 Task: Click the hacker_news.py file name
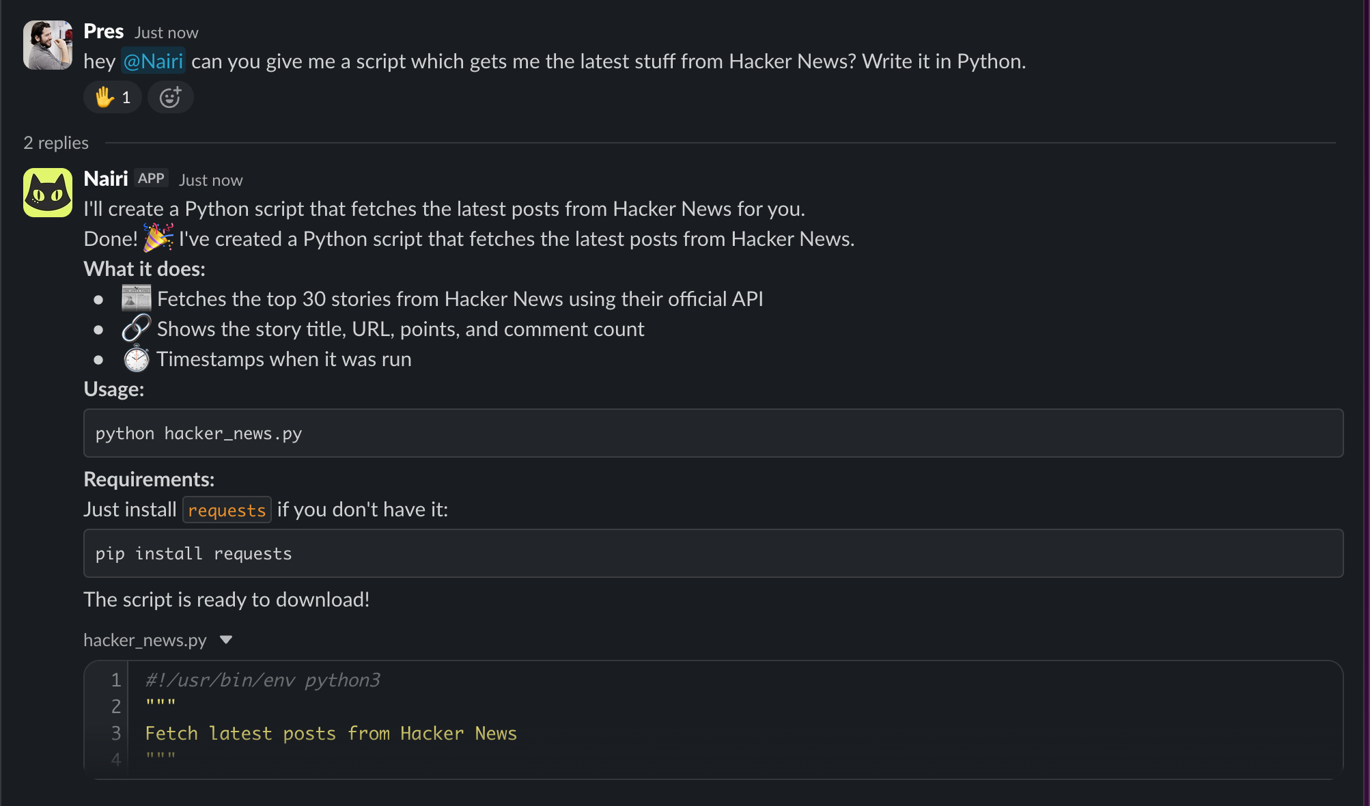[x=145, y=640]
